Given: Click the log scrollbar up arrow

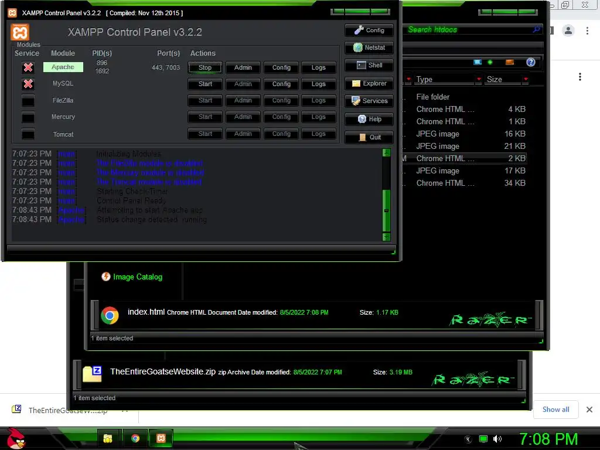Looking at the screenshot, I should click(387, 153).
